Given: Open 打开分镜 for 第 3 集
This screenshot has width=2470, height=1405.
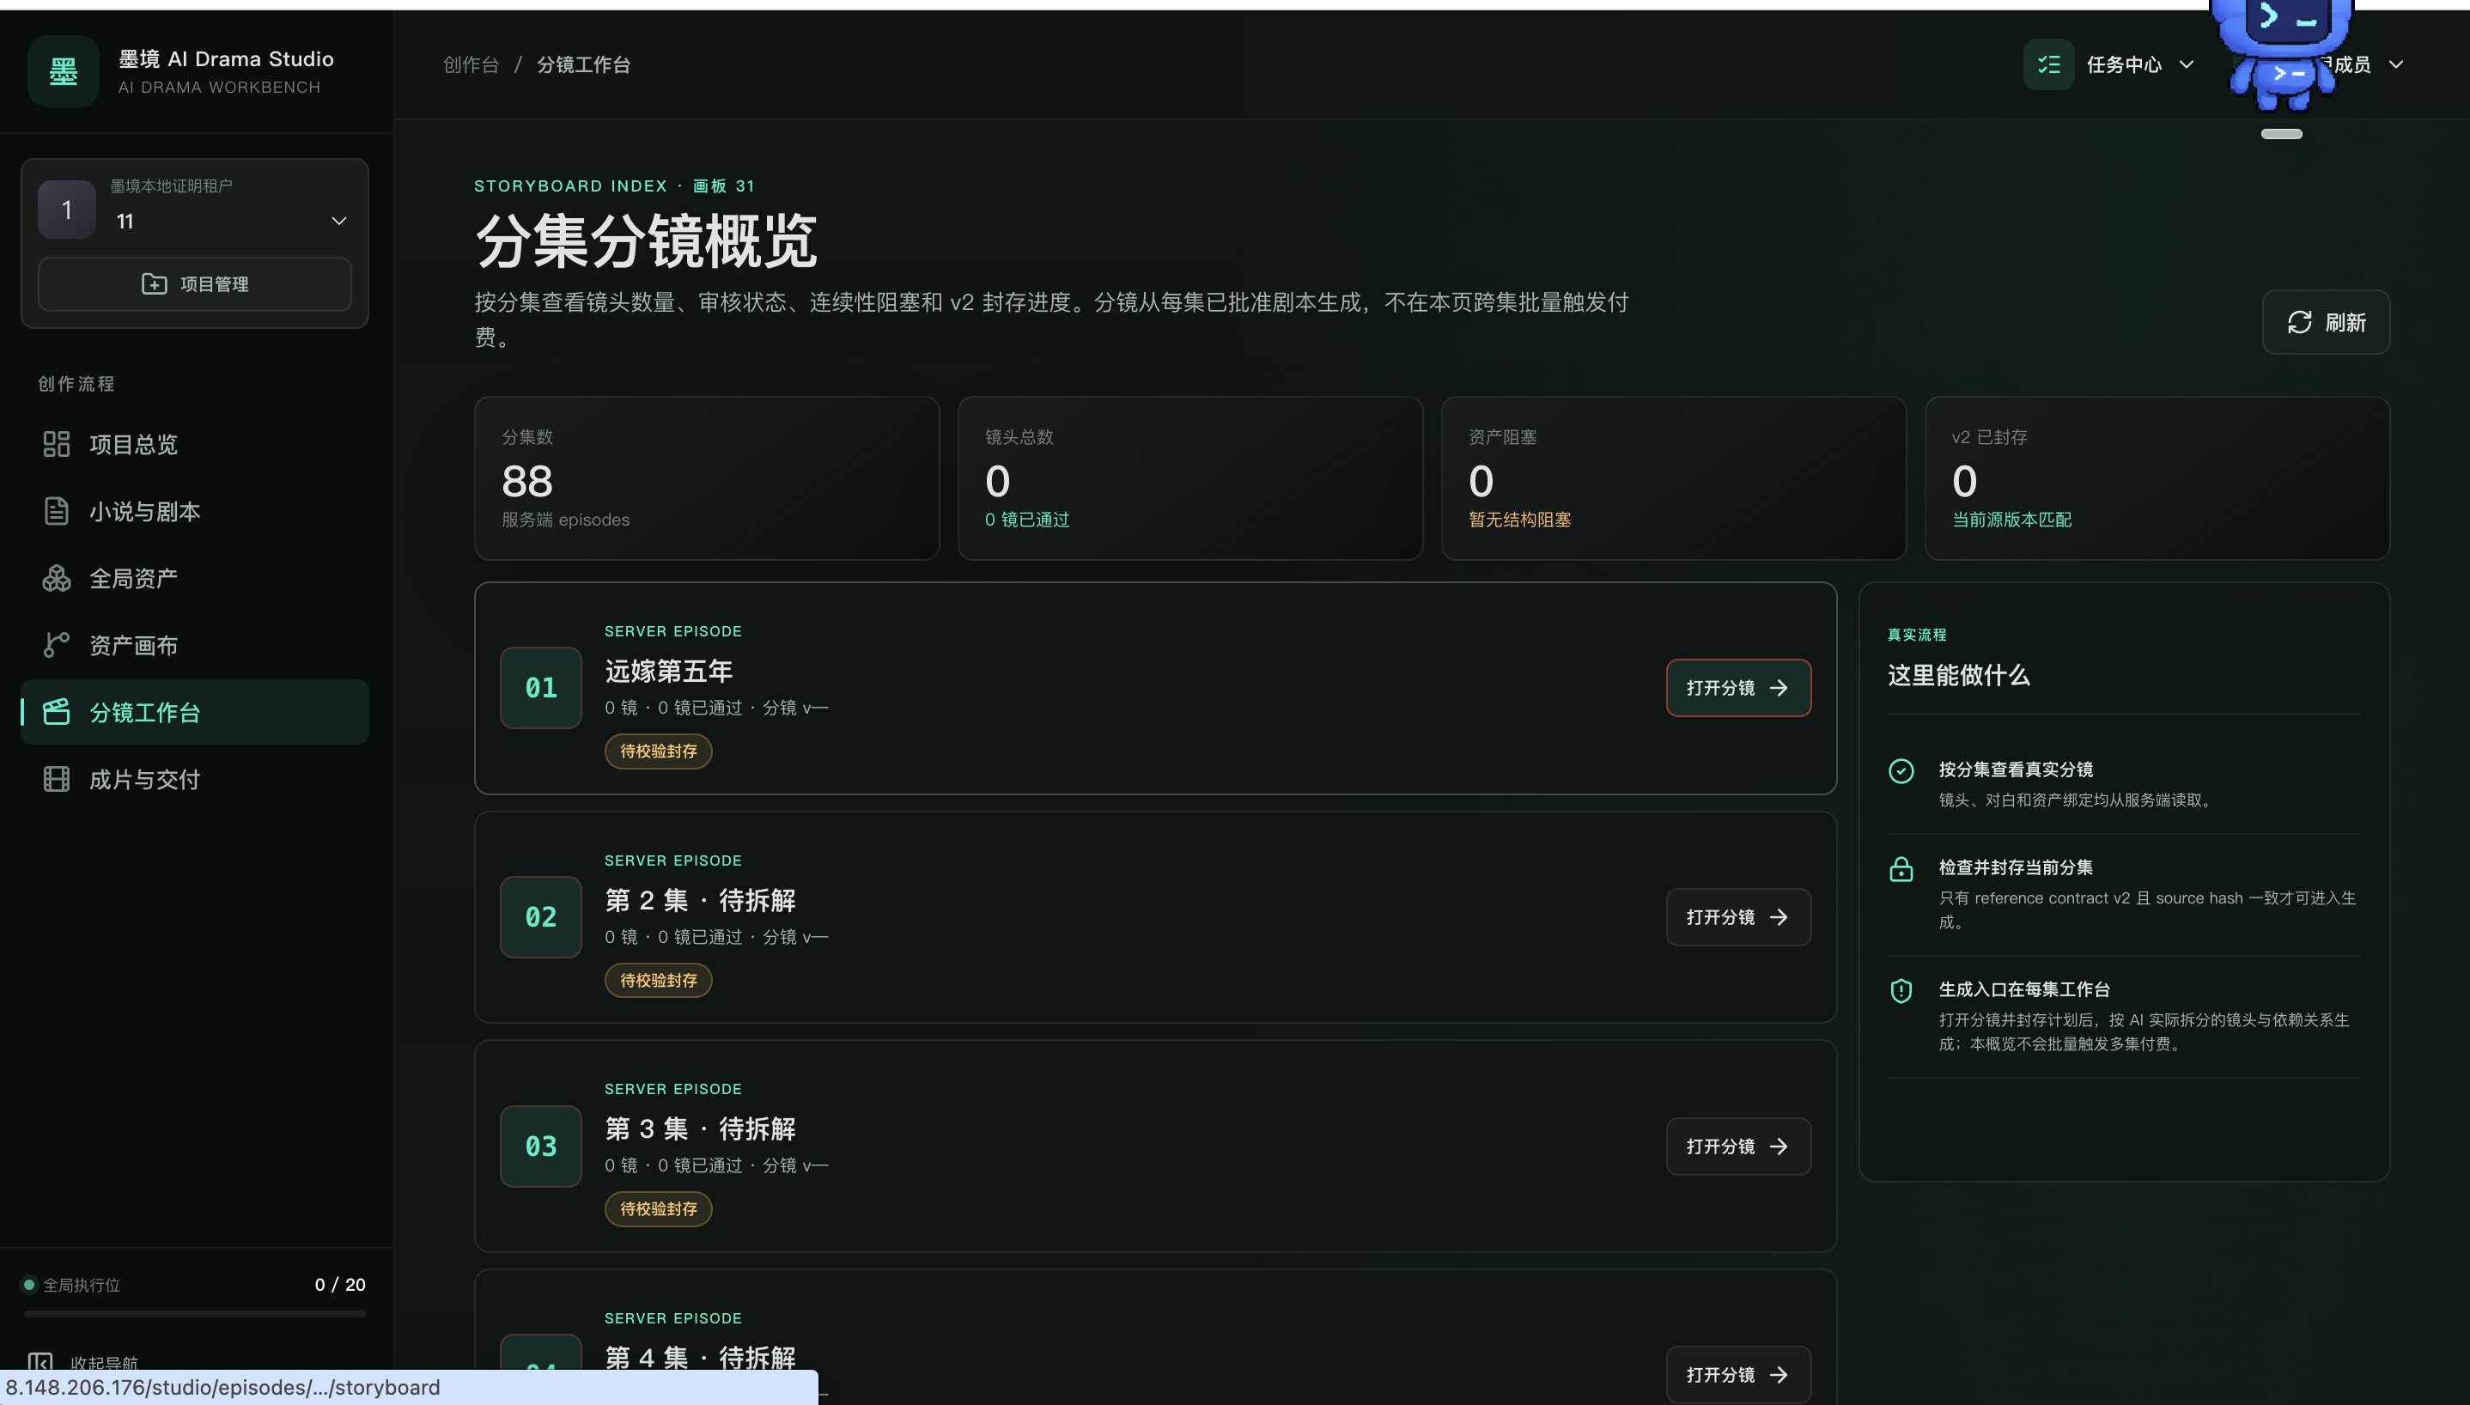Looking at the screenshot, I should [x=1738, y=1147].
